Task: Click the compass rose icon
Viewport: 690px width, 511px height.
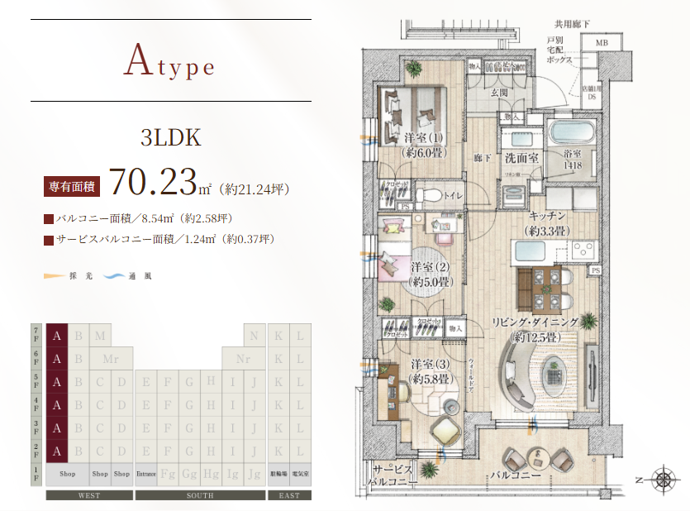Action: pos(663,479)
